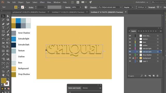This screenshot has width=166, height=93.
Task: Click the Opacity panel link
Action: (x=68, y=7)
